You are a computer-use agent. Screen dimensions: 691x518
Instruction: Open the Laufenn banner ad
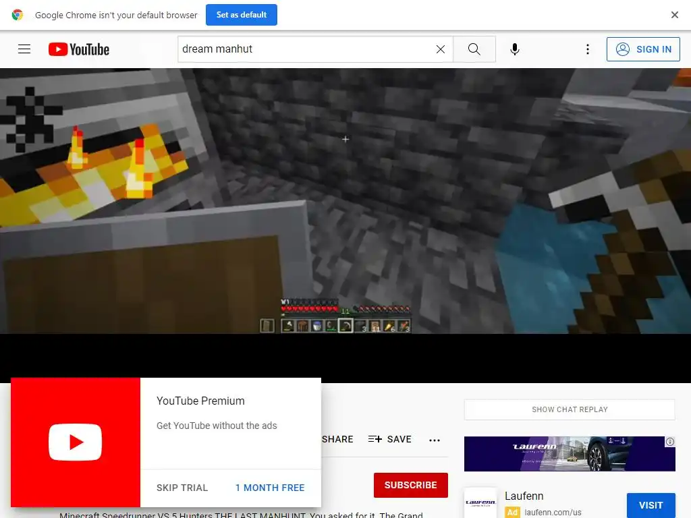[570, 454]
